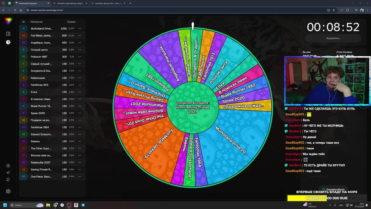This screenshot has width=371, height=209.
Task: Open settings gear in left sidebar
Action: click(x=8, y=191)
